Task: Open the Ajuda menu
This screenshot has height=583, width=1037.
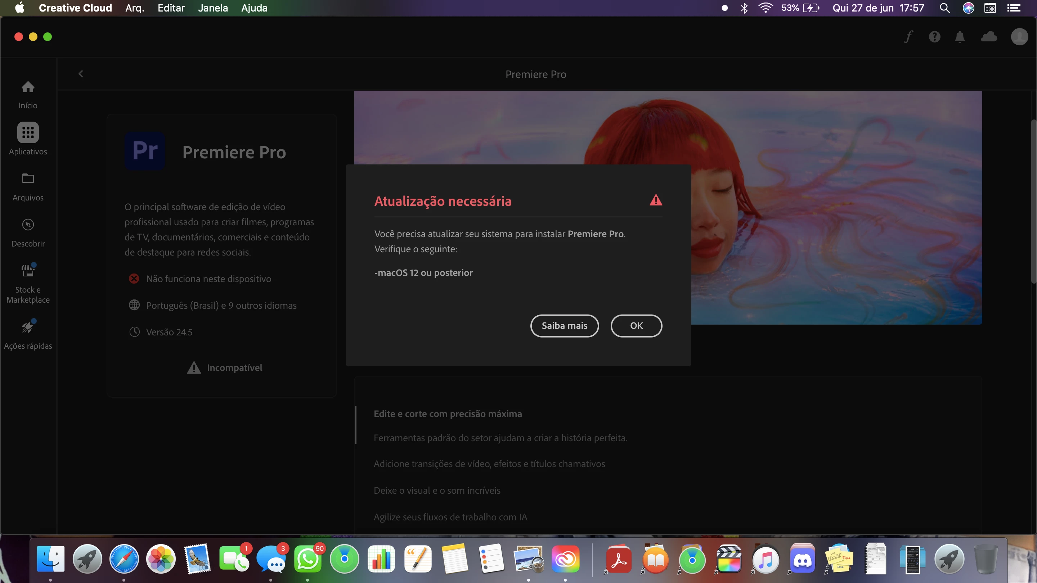Action: click(x=254, y=8)
